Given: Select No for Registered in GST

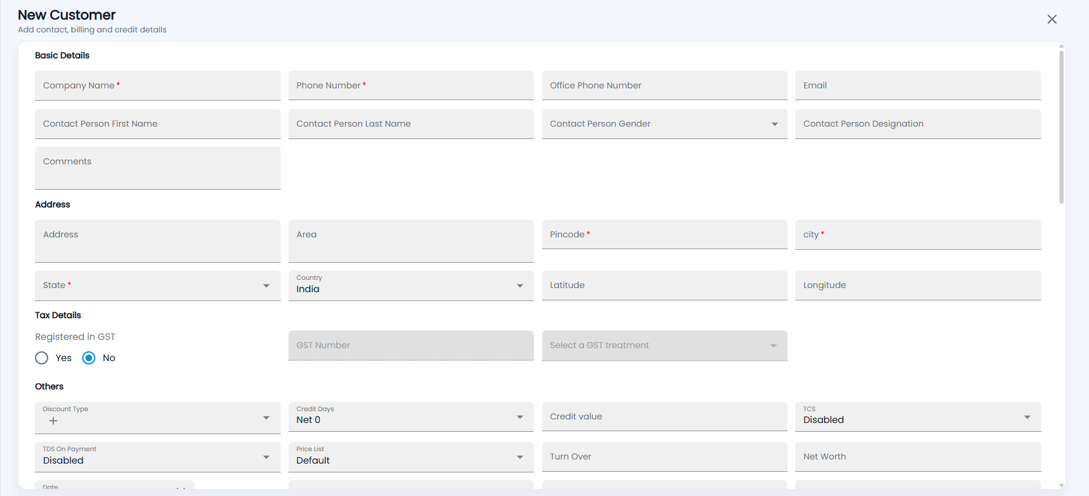Looking at the screenshot, I should (88, 358).
